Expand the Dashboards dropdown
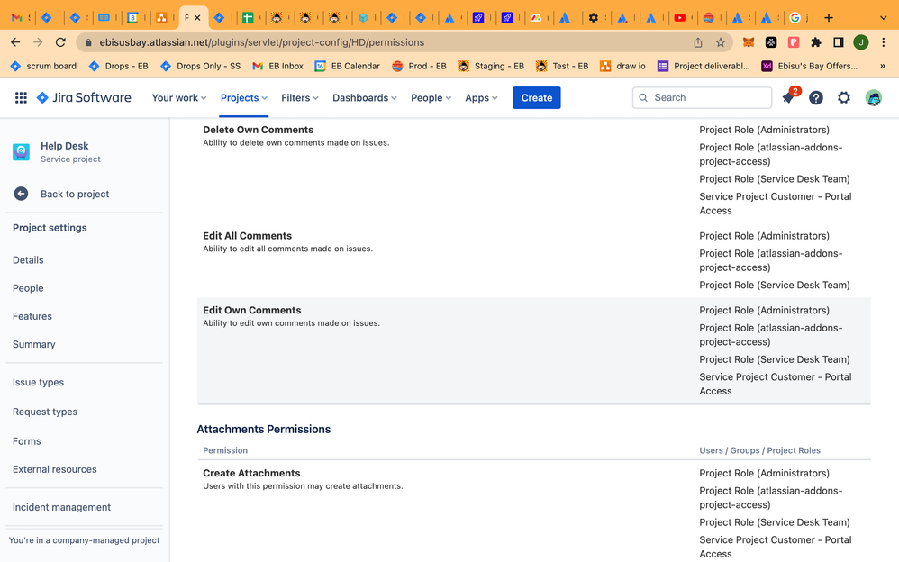The height and width of the screenshot is (562, 899). click(x=365, y=97)
